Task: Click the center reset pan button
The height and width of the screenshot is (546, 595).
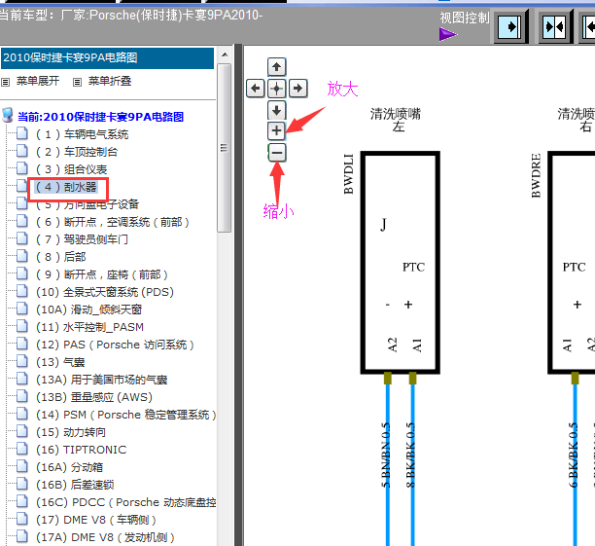Action: [x=277, y=89]
